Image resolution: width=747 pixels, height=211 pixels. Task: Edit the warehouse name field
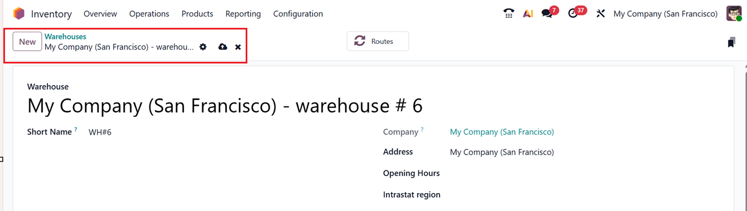[225, 106]
